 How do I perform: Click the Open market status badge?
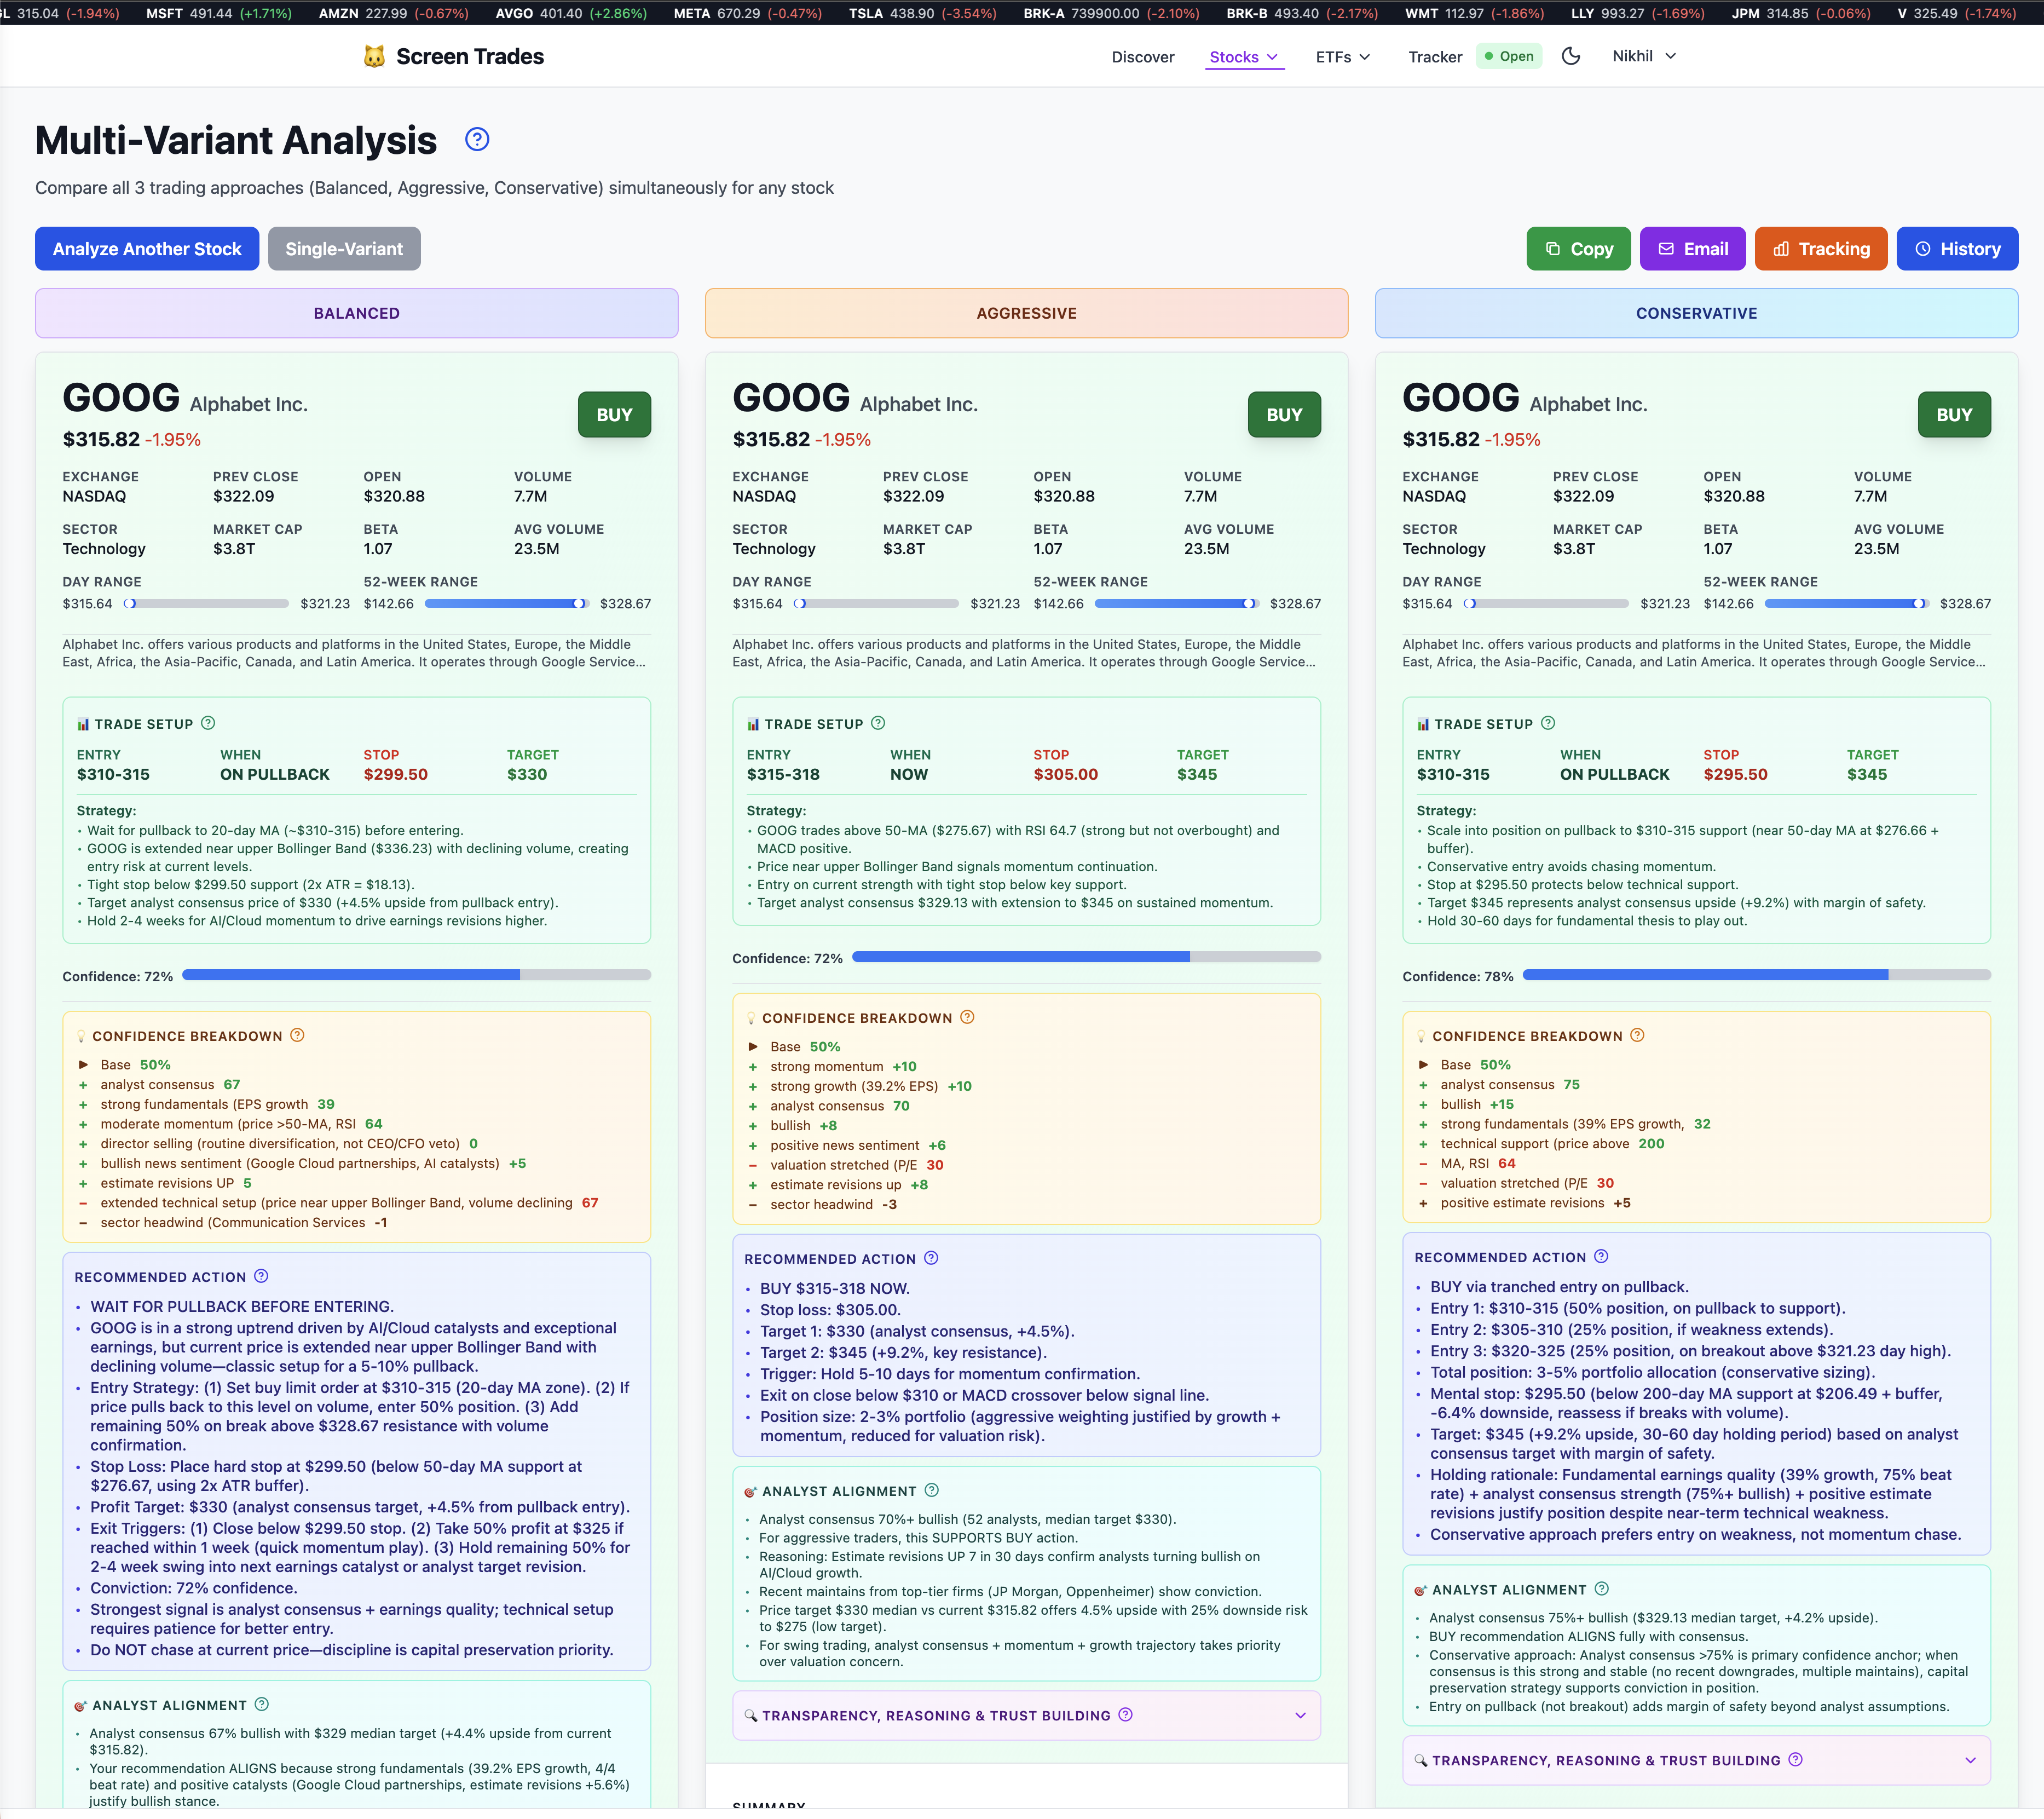(x=1509, y=56)
